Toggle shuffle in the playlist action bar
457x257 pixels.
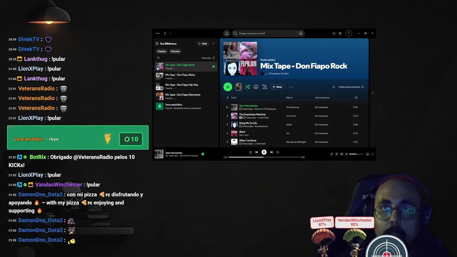(x=247, y=87)
